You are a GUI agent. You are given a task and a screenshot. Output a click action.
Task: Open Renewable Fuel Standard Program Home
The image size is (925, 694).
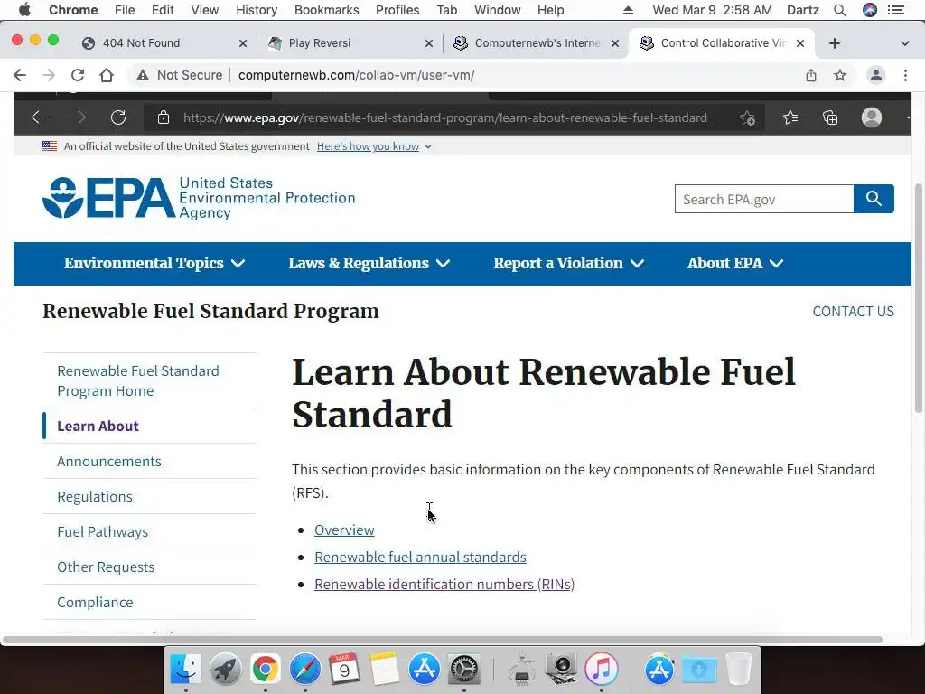tap(138, 380)
